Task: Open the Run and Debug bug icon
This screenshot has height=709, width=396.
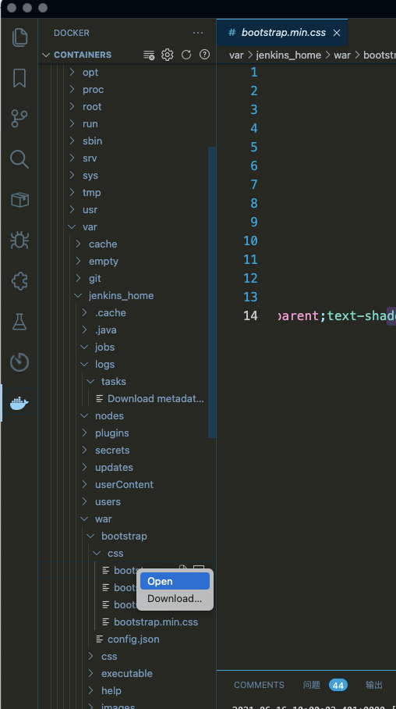Action: click(19, 240)
